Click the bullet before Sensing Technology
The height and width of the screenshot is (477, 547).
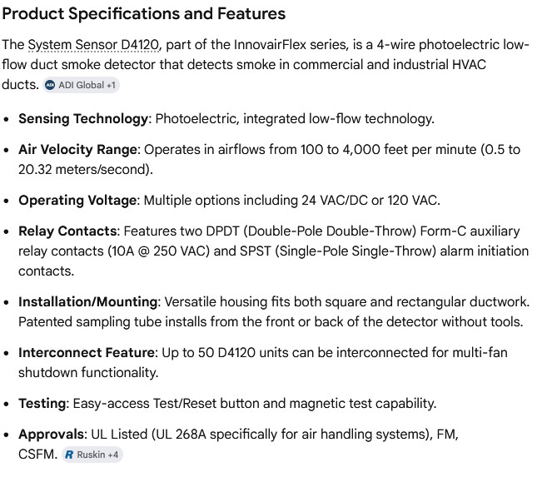coord(6,119)
